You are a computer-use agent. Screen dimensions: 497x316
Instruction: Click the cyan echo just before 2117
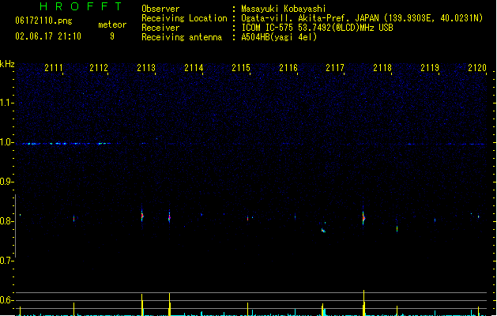click(323, 230)
